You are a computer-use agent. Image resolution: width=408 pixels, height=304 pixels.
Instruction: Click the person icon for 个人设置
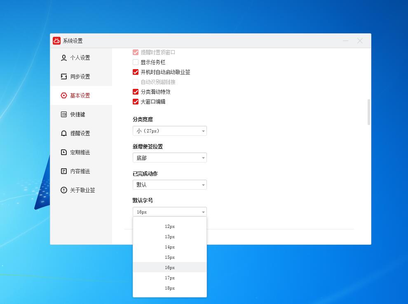(x=64, y=58)
